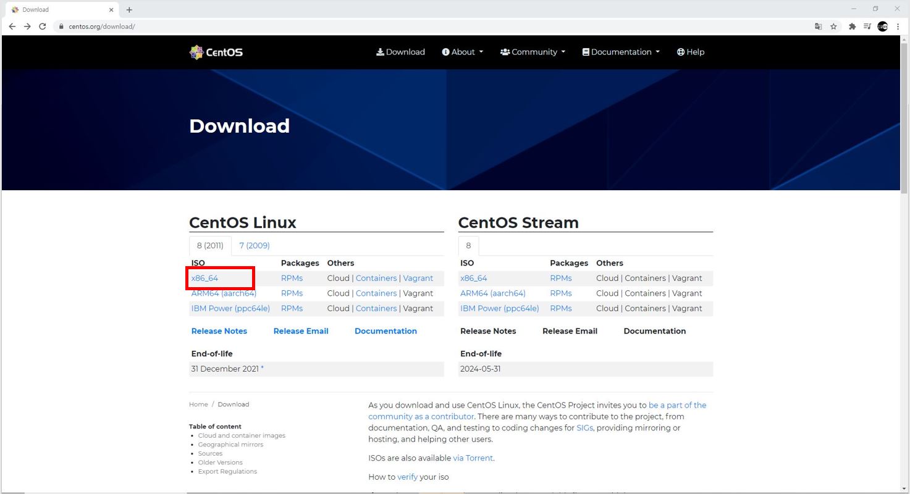Open the SIGs link in the paragraph
This screenshot has width=910, height=494.
tap(584, 428)
